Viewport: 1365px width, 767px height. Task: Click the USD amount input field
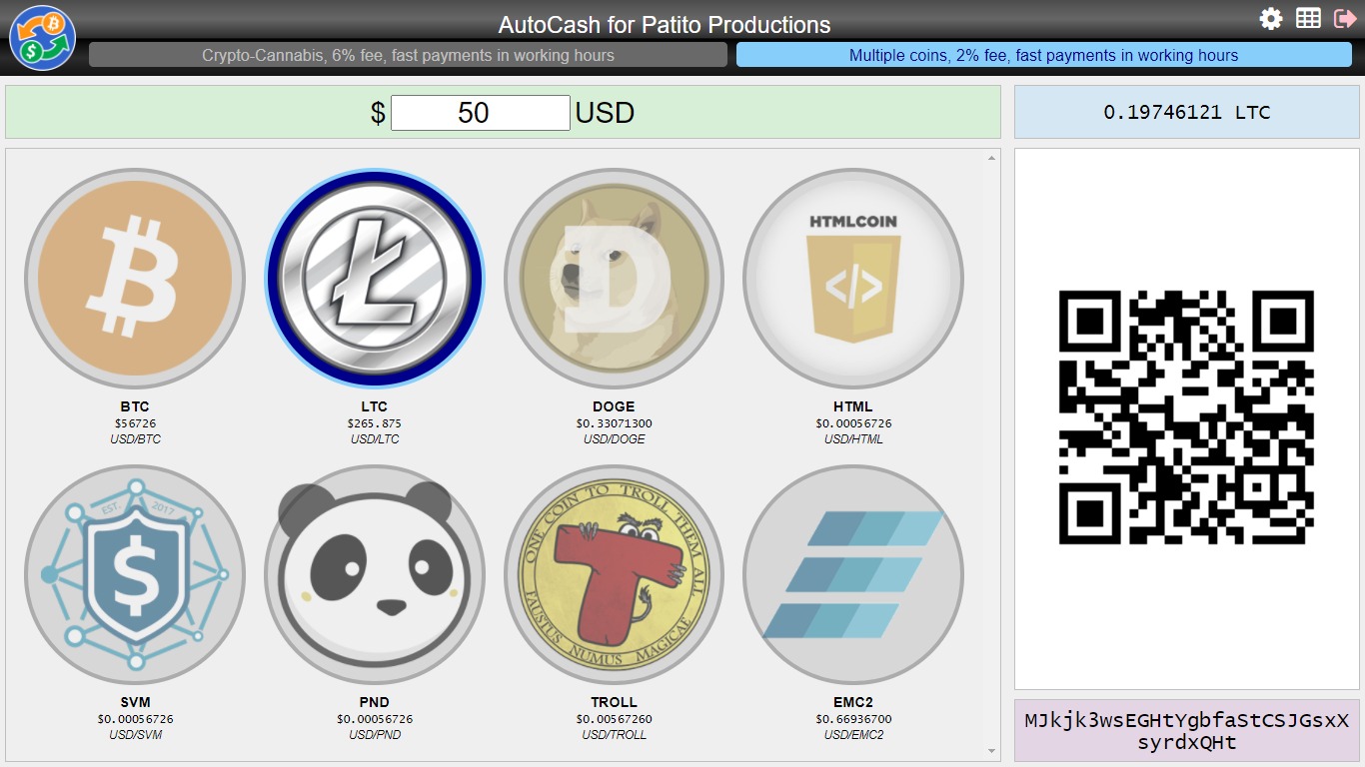(480, 113)
